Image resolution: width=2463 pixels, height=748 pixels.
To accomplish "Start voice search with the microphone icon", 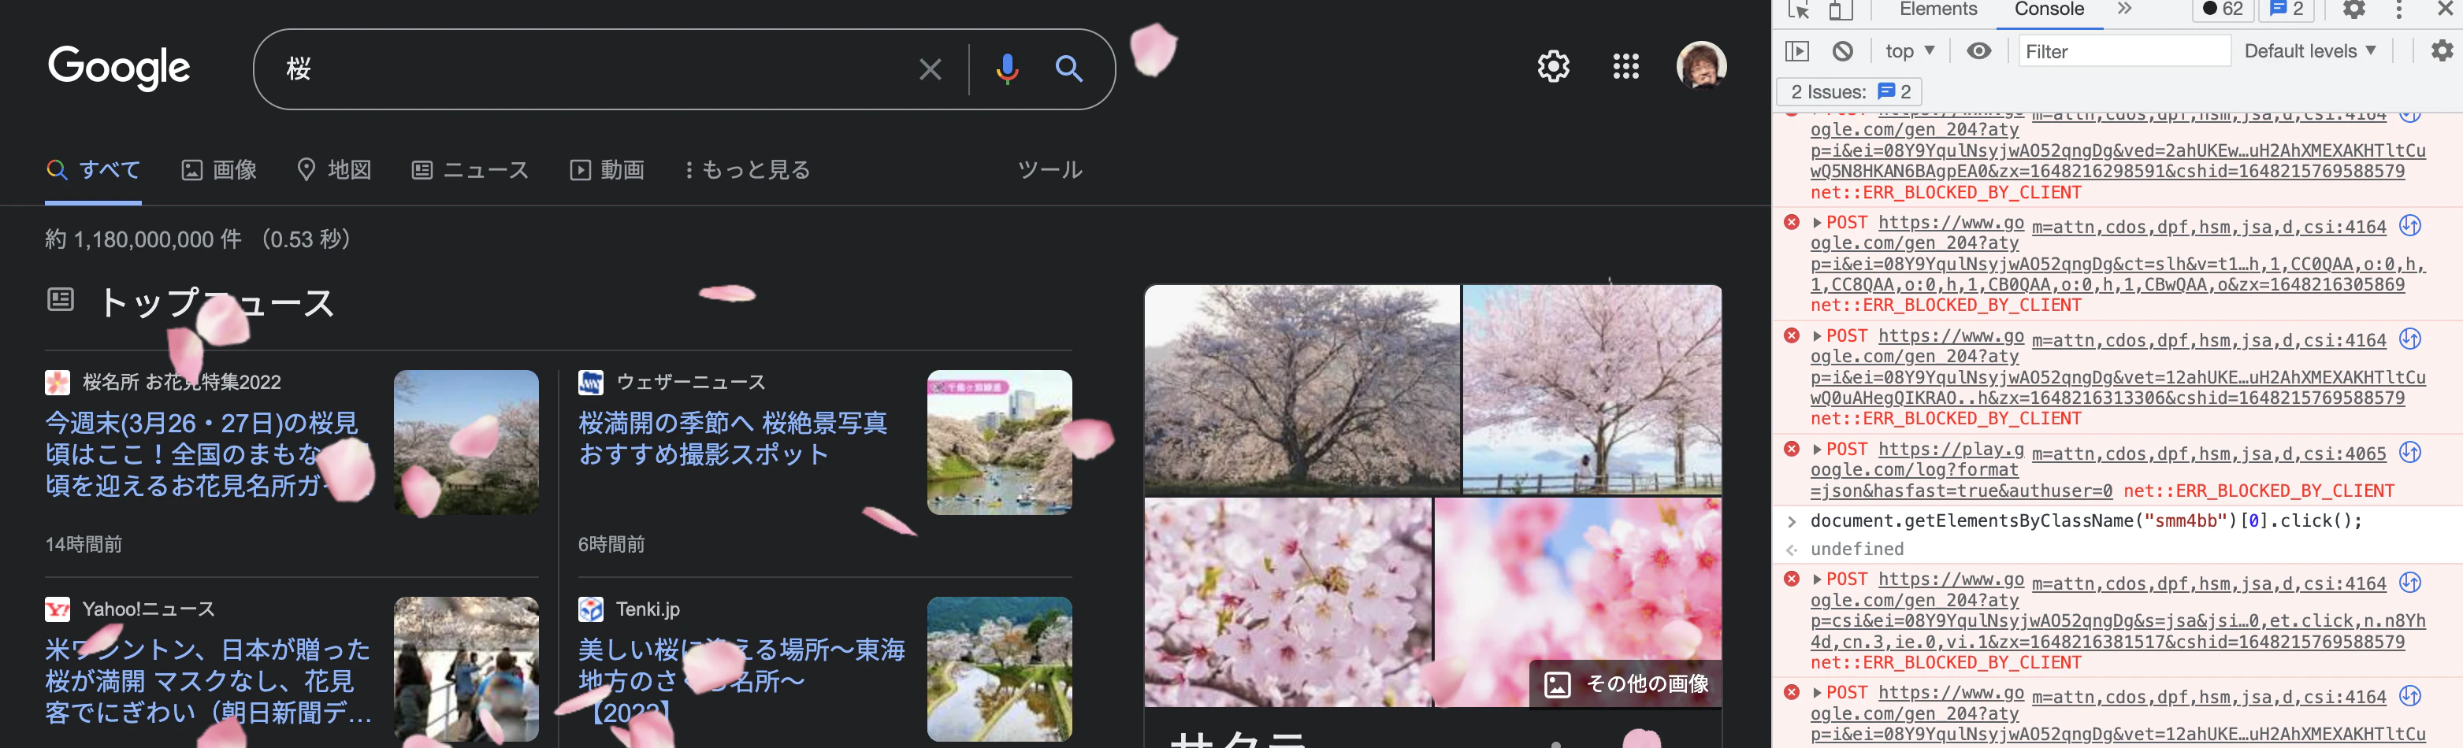I will [x=1007, y=69].
